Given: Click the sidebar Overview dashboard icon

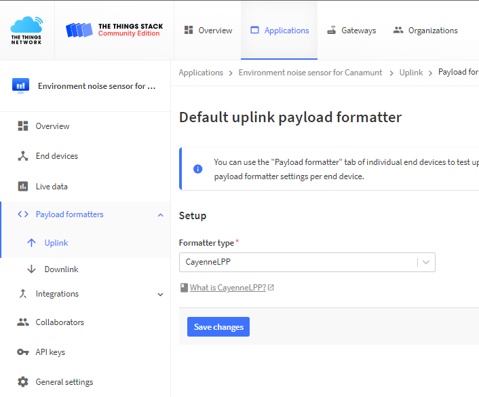Looking at the screenshot, I should (x=23, y=126).
